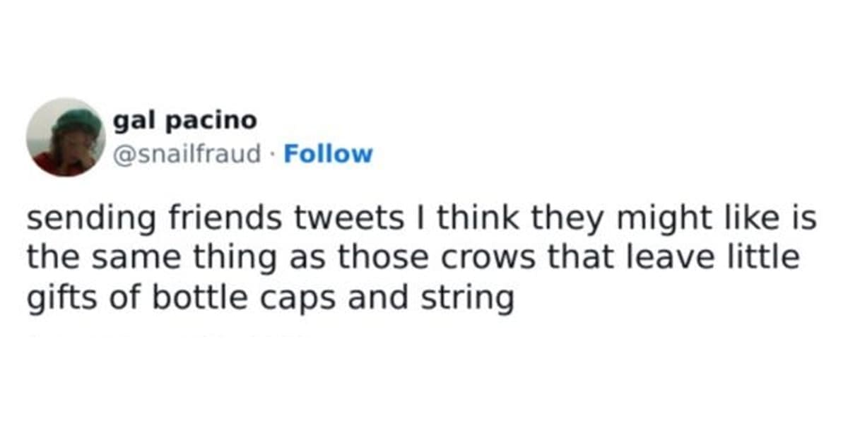Click the @snailfraud handle

click(187, 153)
